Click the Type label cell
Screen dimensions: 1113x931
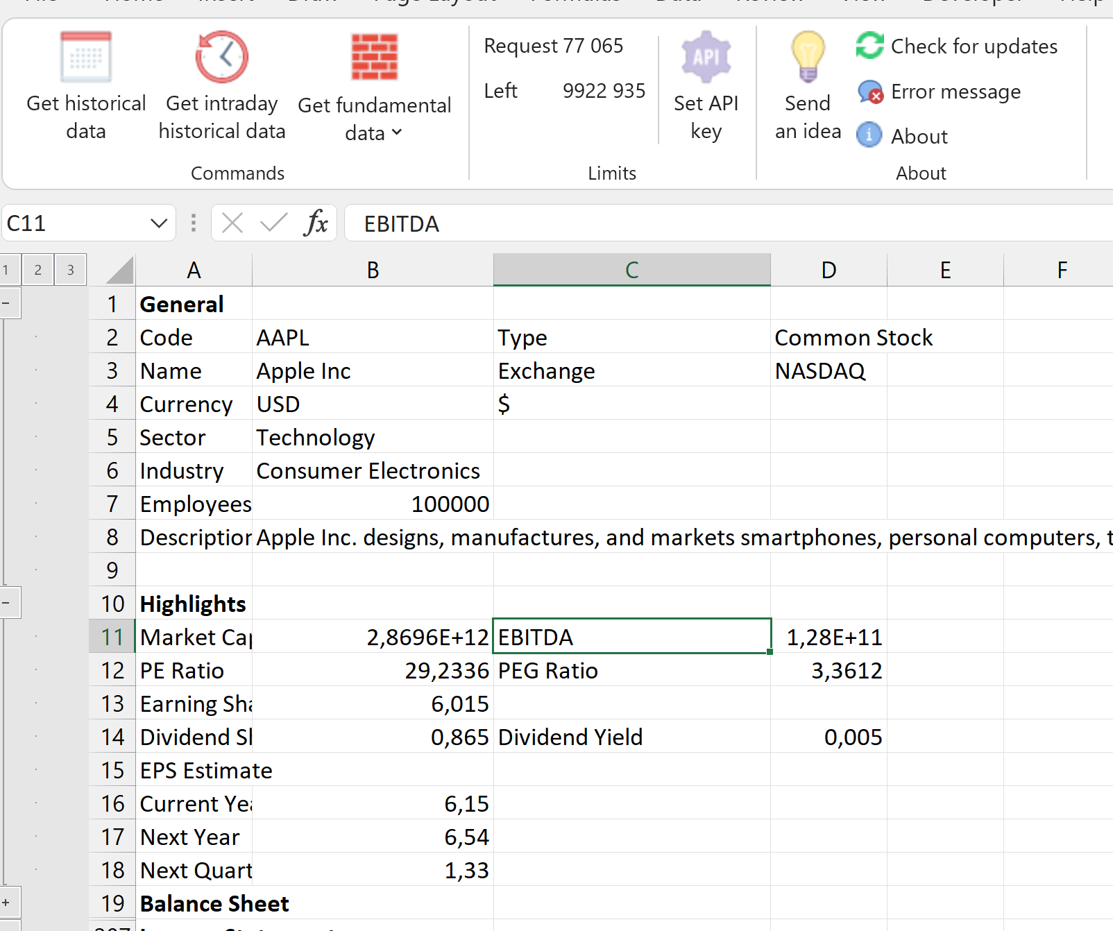(x=631, y=337)
